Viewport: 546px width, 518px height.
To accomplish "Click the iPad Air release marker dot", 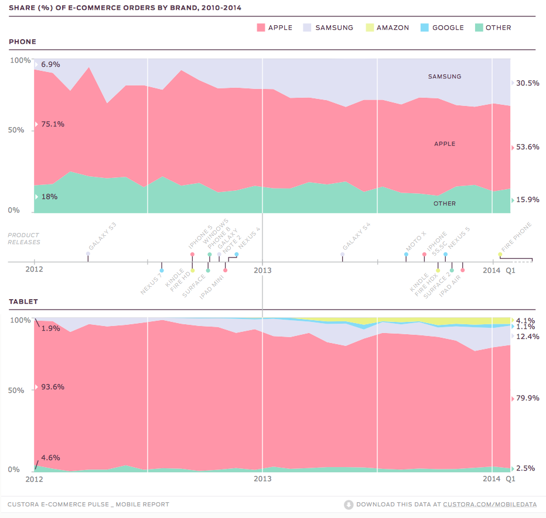I will pos(462,270).
